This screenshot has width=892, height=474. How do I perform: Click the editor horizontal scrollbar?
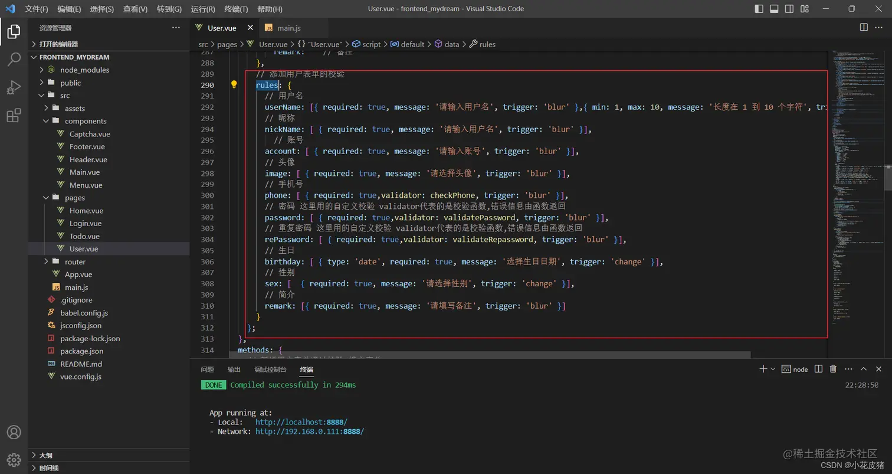pos(490,355)
